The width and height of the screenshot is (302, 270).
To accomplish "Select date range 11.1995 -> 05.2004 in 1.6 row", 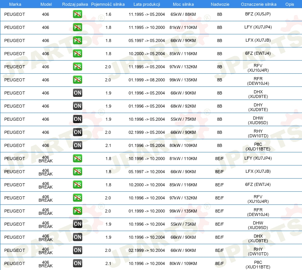I will pyautogui.click(x=147, y=14).
